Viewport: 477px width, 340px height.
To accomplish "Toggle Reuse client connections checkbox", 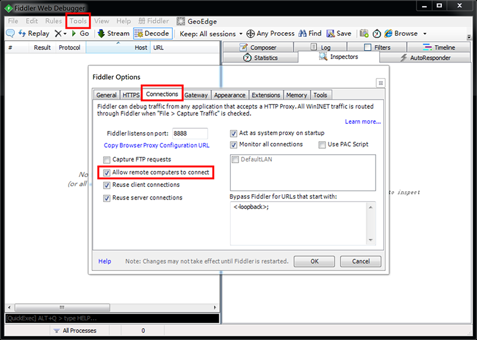I will click(107, 185).
